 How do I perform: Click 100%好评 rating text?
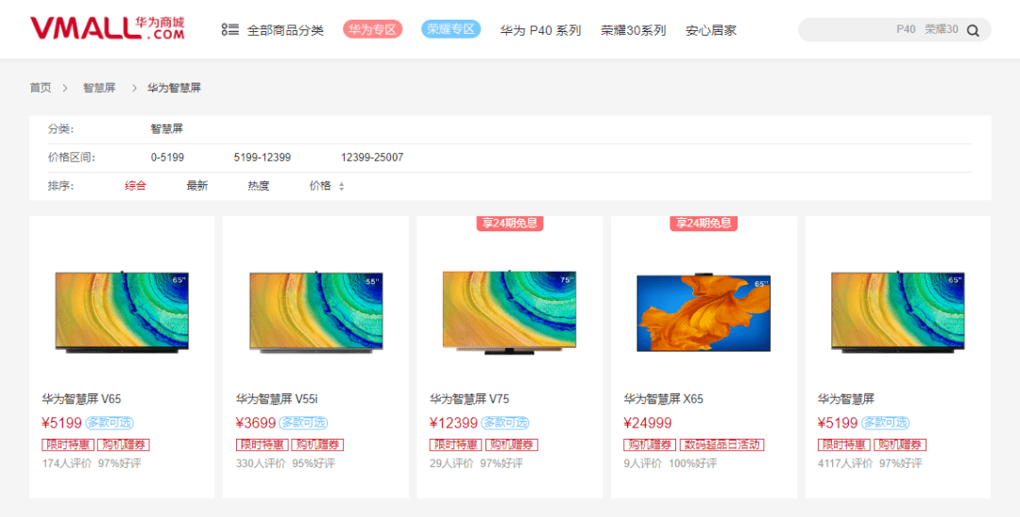[x=693, y=464]
